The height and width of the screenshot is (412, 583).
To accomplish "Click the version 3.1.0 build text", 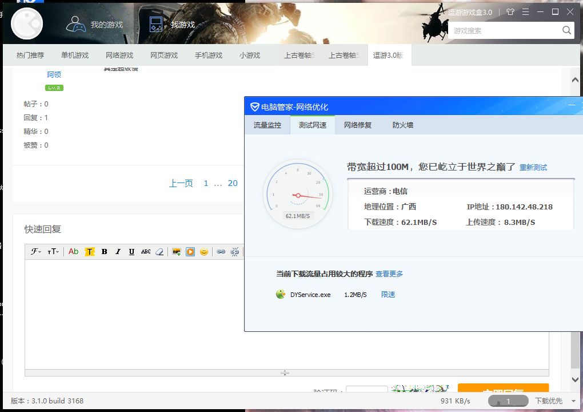I will (47, 401).
